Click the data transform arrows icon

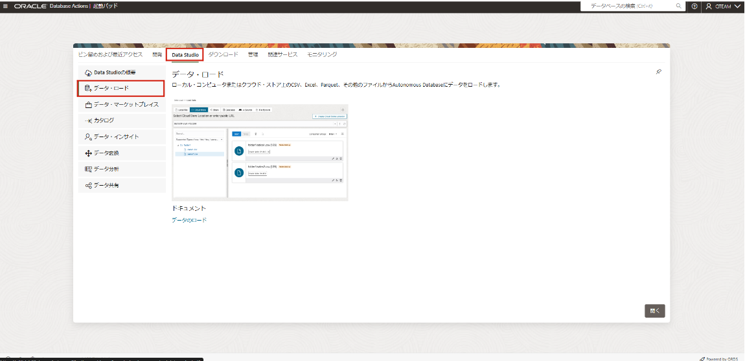click(88, 153)
